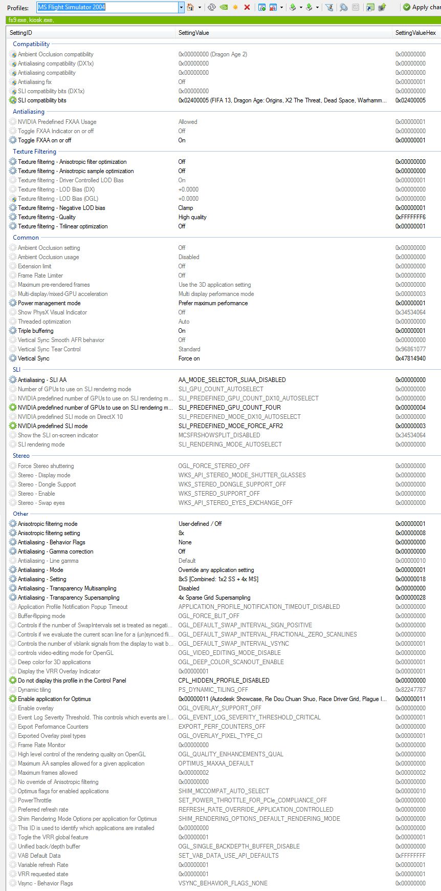Click the create shortcut window icon
The height and width of the screenshot is (891, 441).
pos(370,7)
